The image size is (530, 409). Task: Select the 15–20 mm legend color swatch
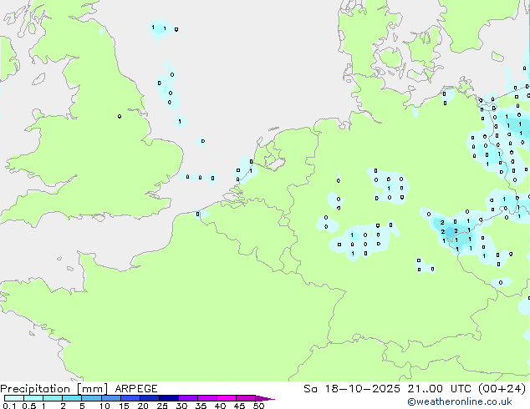point(133,399)
